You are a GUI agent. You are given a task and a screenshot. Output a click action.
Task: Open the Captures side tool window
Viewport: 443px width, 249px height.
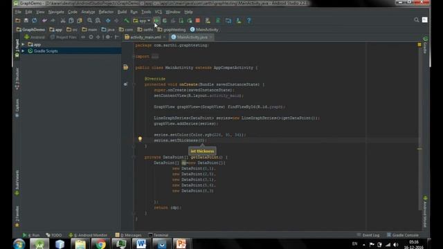point(17,108)
